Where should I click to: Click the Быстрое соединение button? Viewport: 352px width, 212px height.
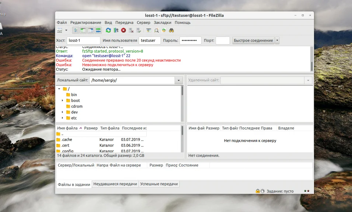tap(253, 40)
